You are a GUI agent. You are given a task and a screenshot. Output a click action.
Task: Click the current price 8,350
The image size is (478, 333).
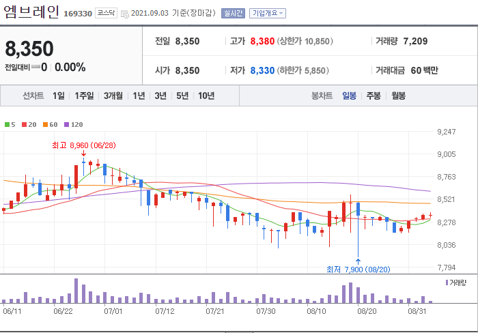coord(29,48)
